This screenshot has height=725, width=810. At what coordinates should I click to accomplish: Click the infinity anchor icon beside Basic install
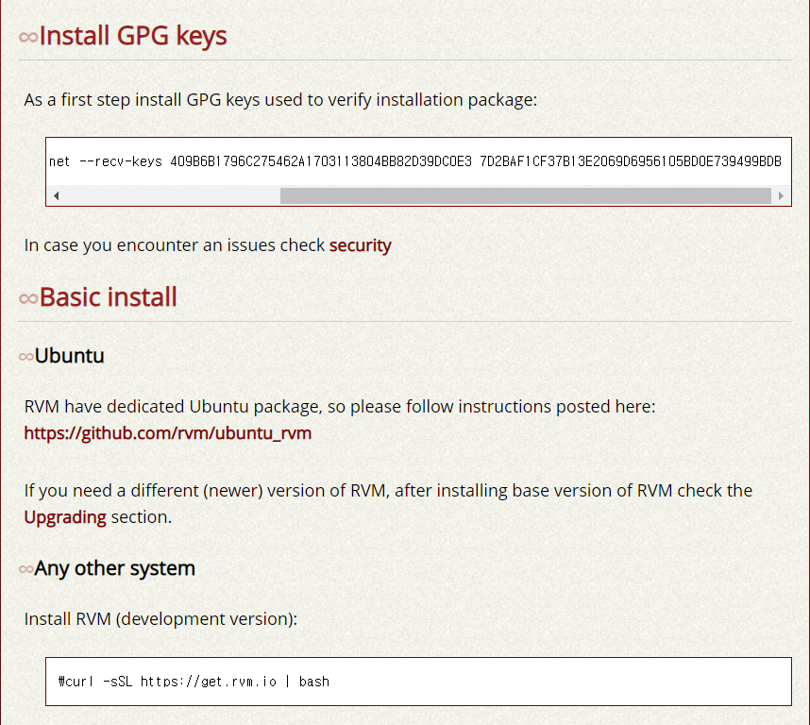(28, 298)
